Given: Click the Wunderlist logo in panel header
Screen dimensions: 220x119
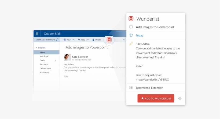Looking at the screenshot, I should (131, 19).
